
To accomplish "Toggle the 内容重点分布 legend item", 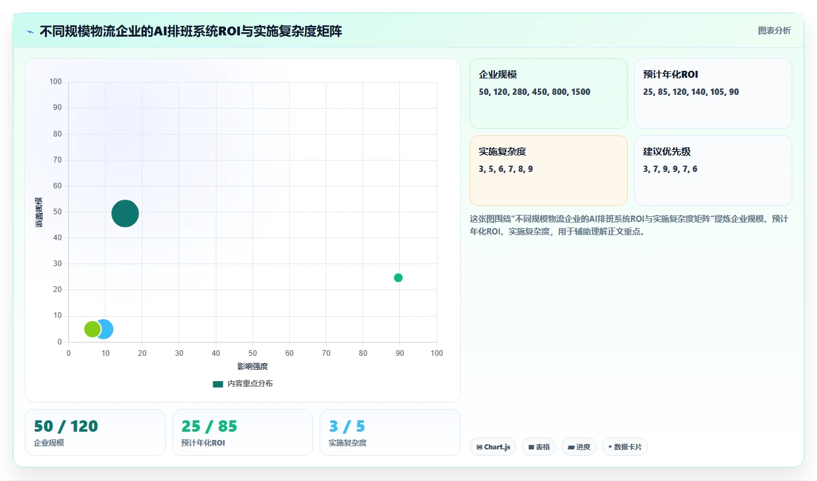I will pos(243,384).
